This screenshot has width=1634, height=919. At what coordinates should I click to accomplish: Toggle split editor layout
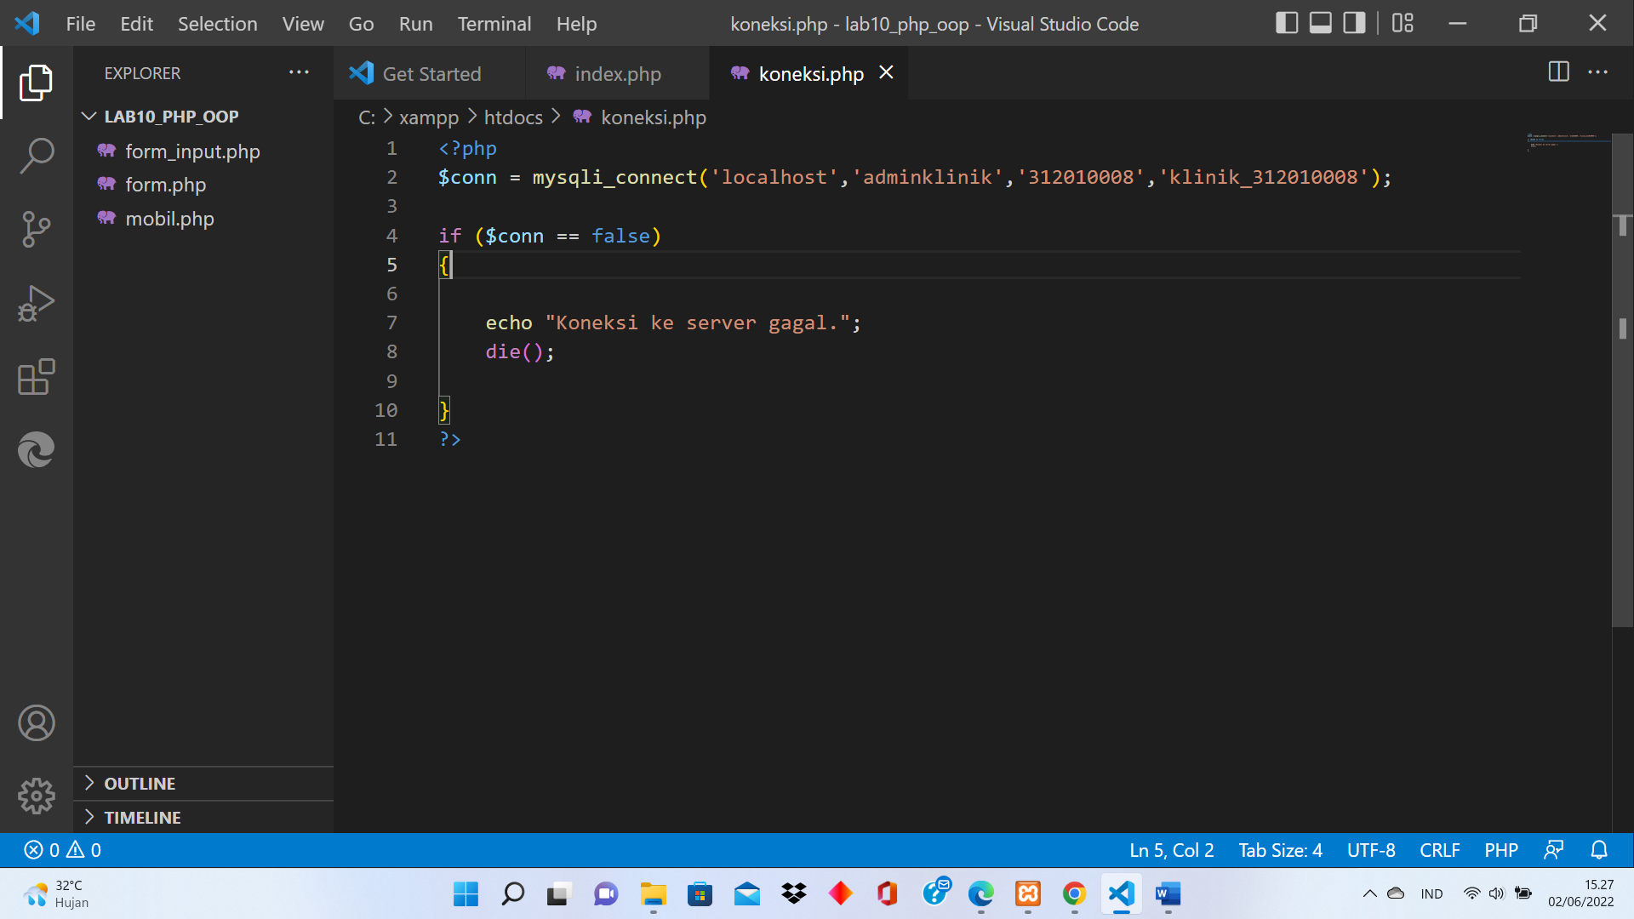point(1558,72)
